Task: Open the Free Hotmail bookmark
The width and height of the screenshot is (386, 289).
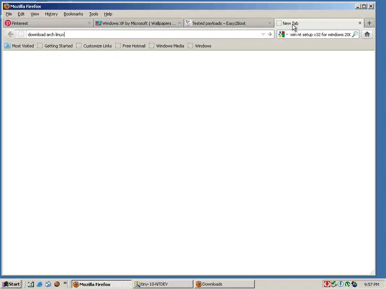Action: (x=130, y=46)
